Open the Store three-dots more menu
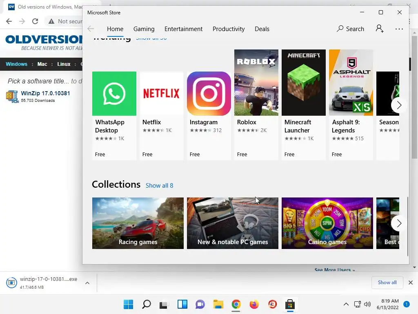This screenshot has height=314, width=418. point(399,29)
